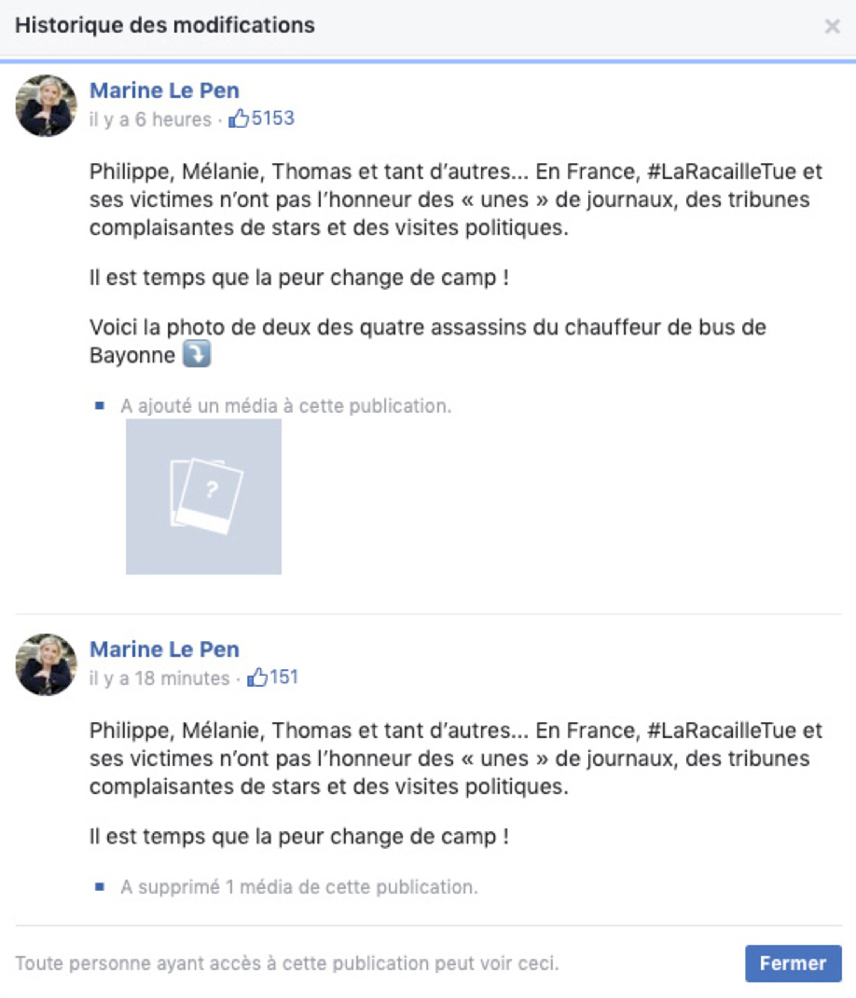
Task: Click the #LaRacailleTue hashtag in the second revision
Action: (721, 731)
